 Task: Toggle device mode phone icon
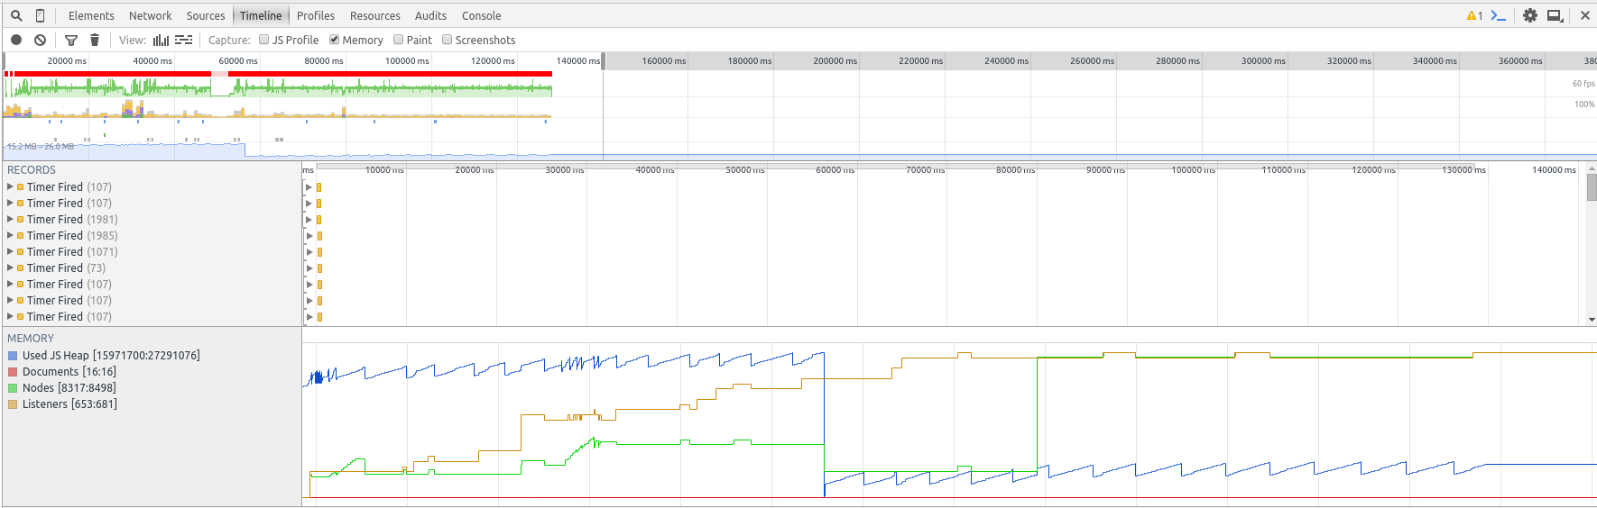[x=40, y=15]
